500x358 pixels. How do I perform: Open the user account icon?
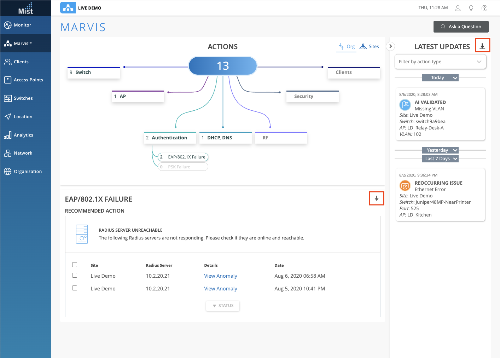458,8
